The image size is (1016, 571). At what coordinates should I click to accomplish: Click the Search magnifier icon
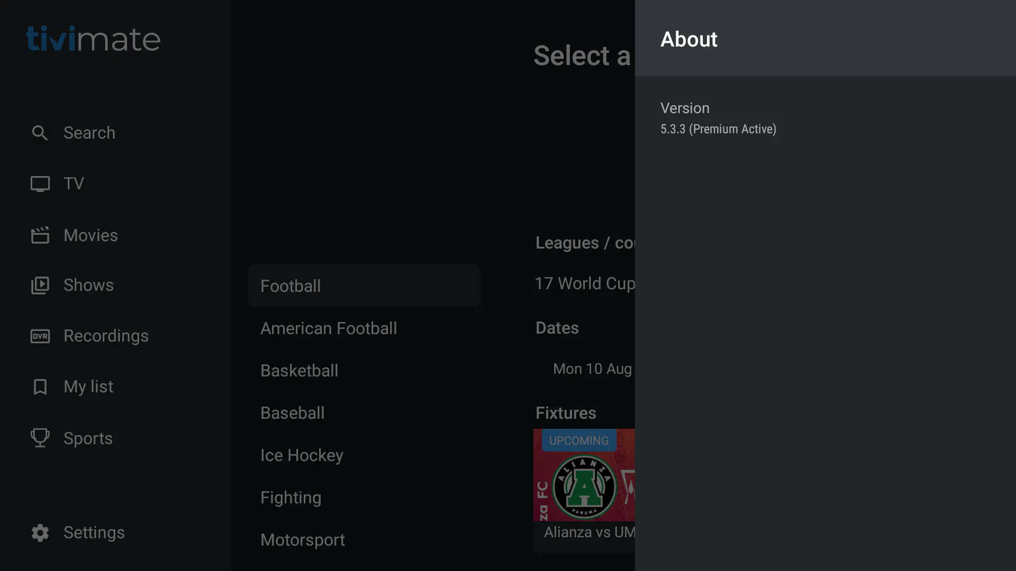40,133
